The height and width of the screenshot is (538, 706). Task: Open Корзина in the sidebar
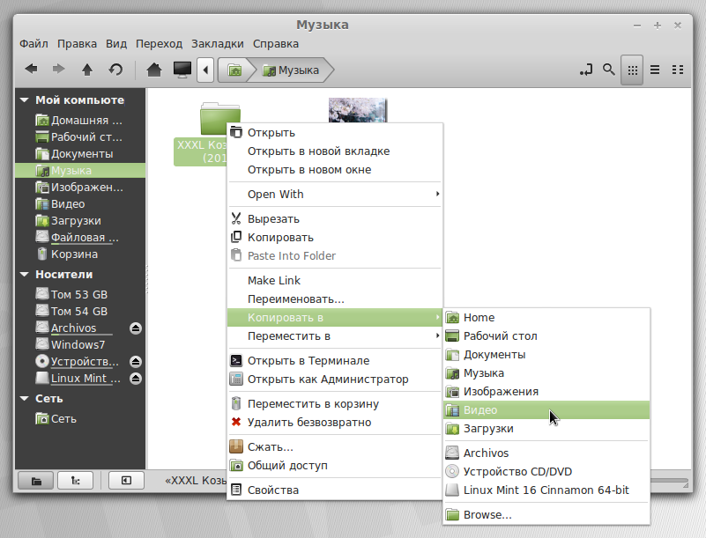74,254
